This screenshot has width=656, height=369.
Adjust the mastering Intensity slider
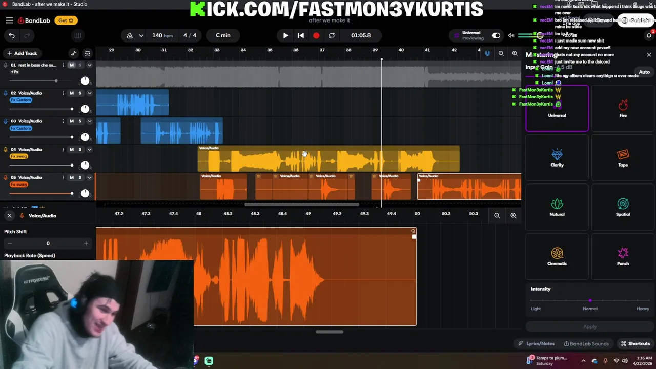pos(590,300)
